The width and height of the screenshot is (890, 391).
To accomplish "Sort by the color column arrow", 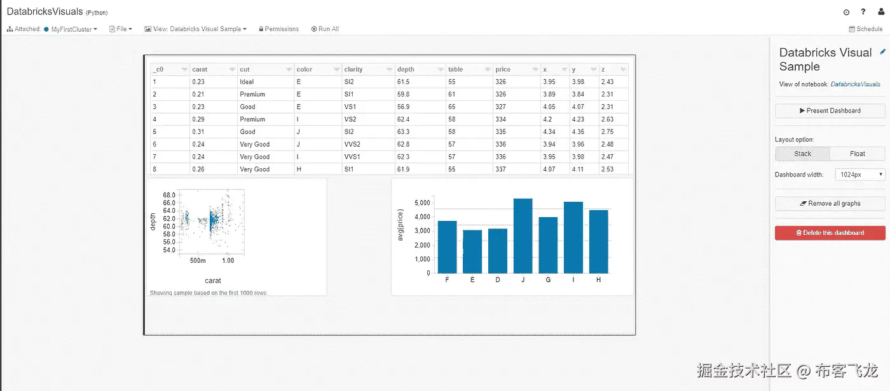I will point(336,69).
